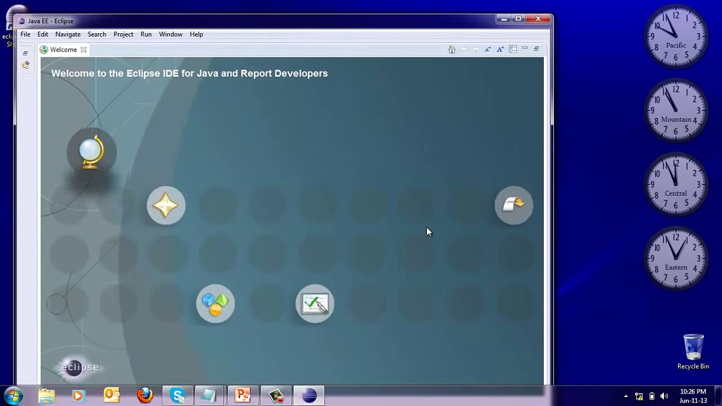Click the screen recorder taskbar icon
Image resolution: width=722 pixels, height=406 pixels.
276,395
